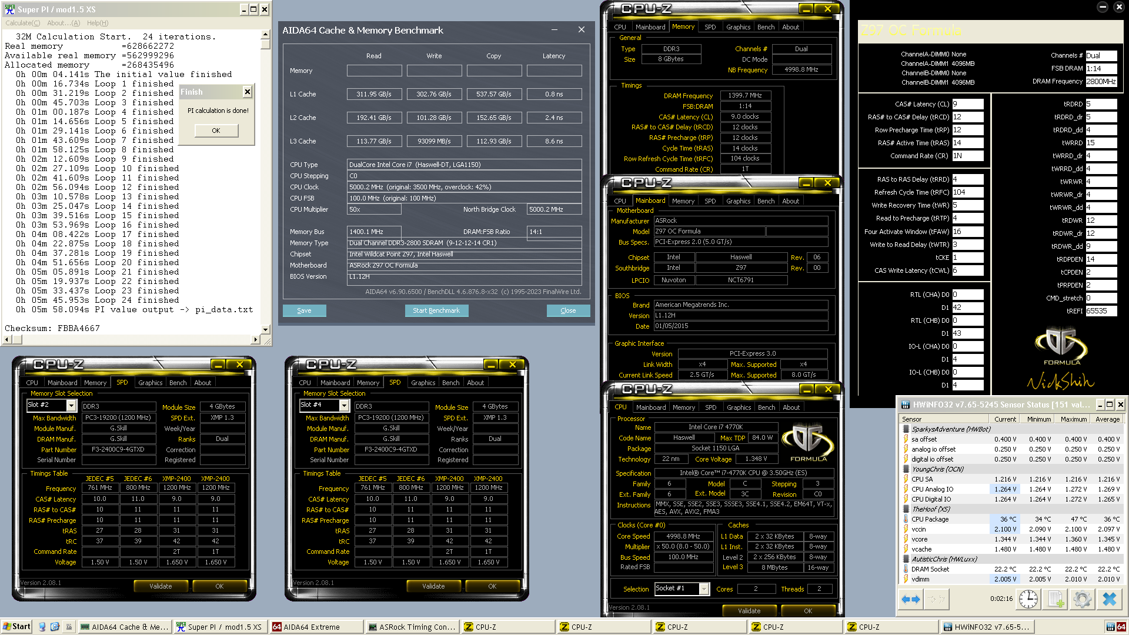Click HWiNFO blue X close-sensors icon
This screenshot has width=1129, height=635.
click(1110, 599)
